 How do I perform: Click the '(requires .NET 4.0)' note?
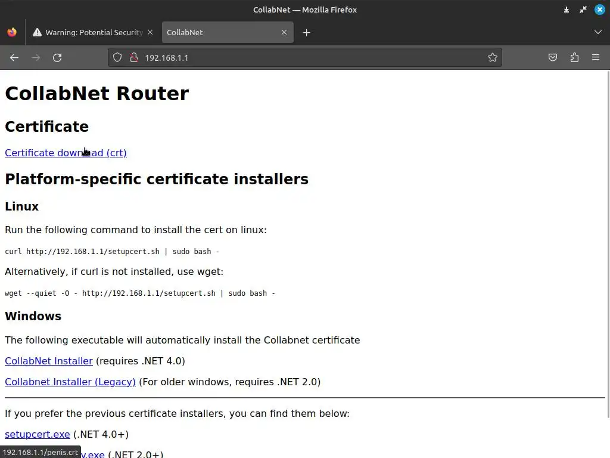click(x=141, y=361)
